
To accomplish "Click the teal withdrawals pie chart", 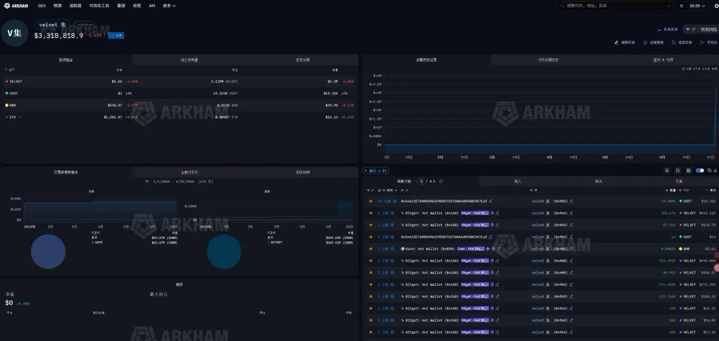I will tap(224, 251).
